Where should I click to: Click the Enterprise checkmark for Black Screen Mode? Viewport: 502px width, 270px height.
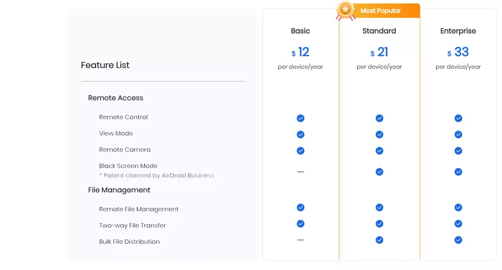[x=458, y=172]
